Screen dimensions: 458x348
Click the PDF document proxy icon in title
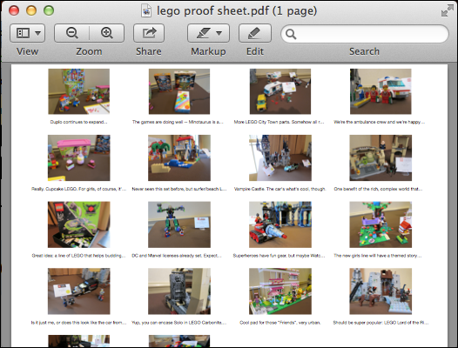(146, 11)
